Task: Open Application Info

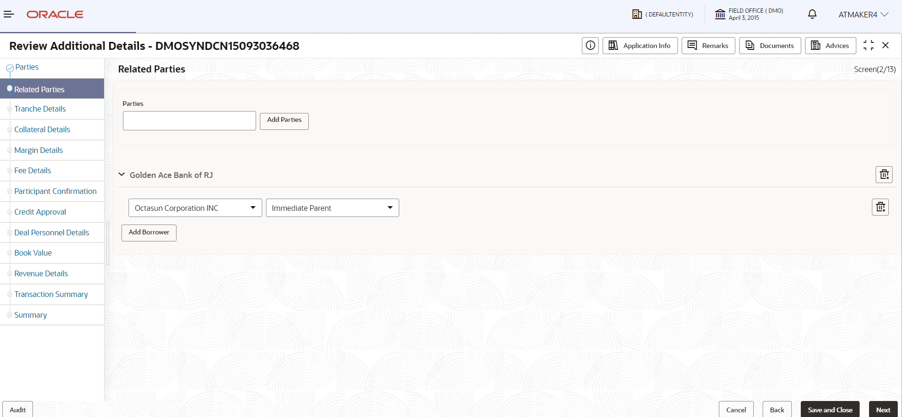Action: tap(640, 46)
